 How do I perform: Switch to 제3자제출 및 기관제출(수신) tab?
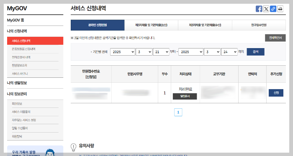[205, 25]
